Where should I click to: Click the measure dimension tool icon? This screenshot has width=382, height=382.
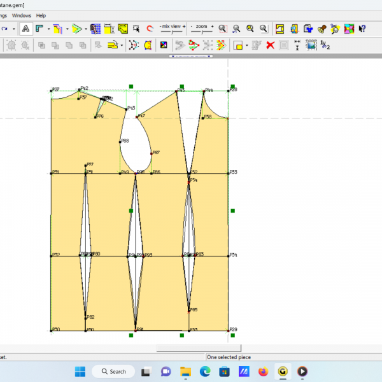[x=109, y=29]
